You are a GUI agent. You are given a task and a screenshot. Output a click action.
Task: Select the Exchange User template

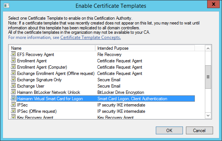point(31,86)
